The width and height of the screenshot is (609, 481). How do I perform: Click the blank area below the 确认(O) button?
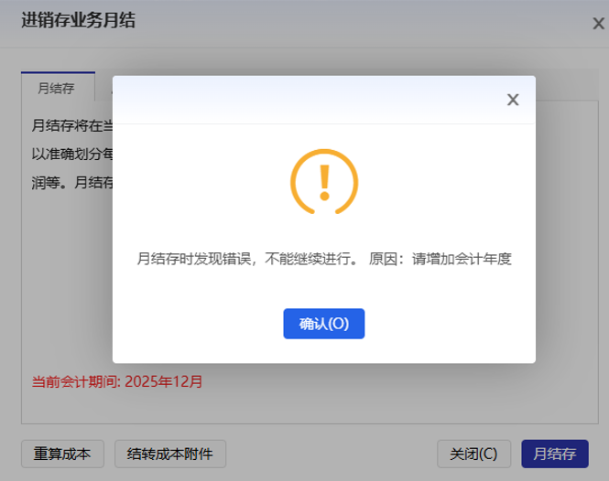point(323,351)
